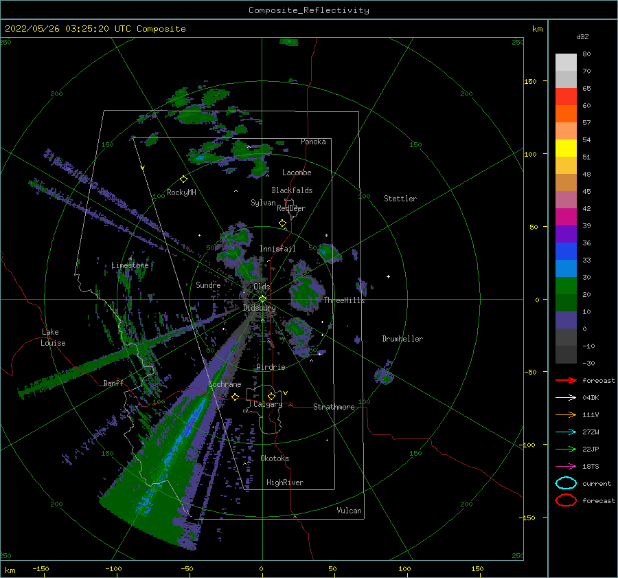Click the HighRiver city label

(284, 482)
